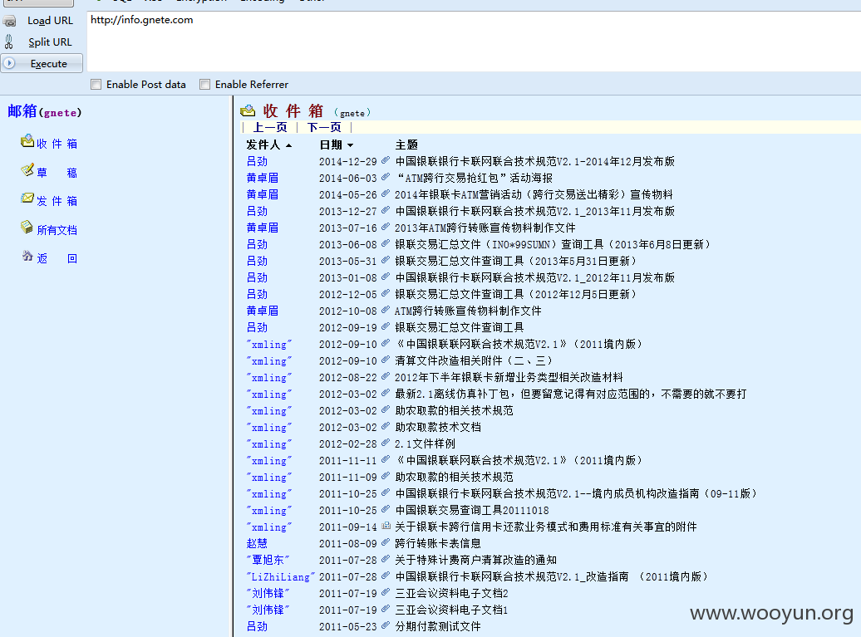Open sender "LiZhiLiang" on 2011-07-28 row
Screen dimensions: 861x637
[281, 576]
